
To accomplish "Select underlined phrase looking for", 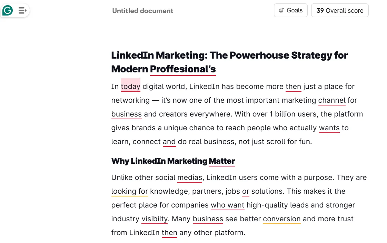I will pyautogui.click(x=129, y=191).
